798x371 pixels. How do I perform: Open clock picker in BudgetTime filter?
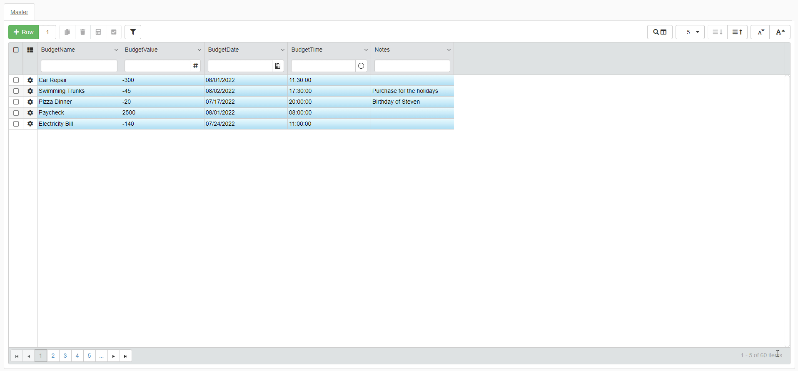361,66
